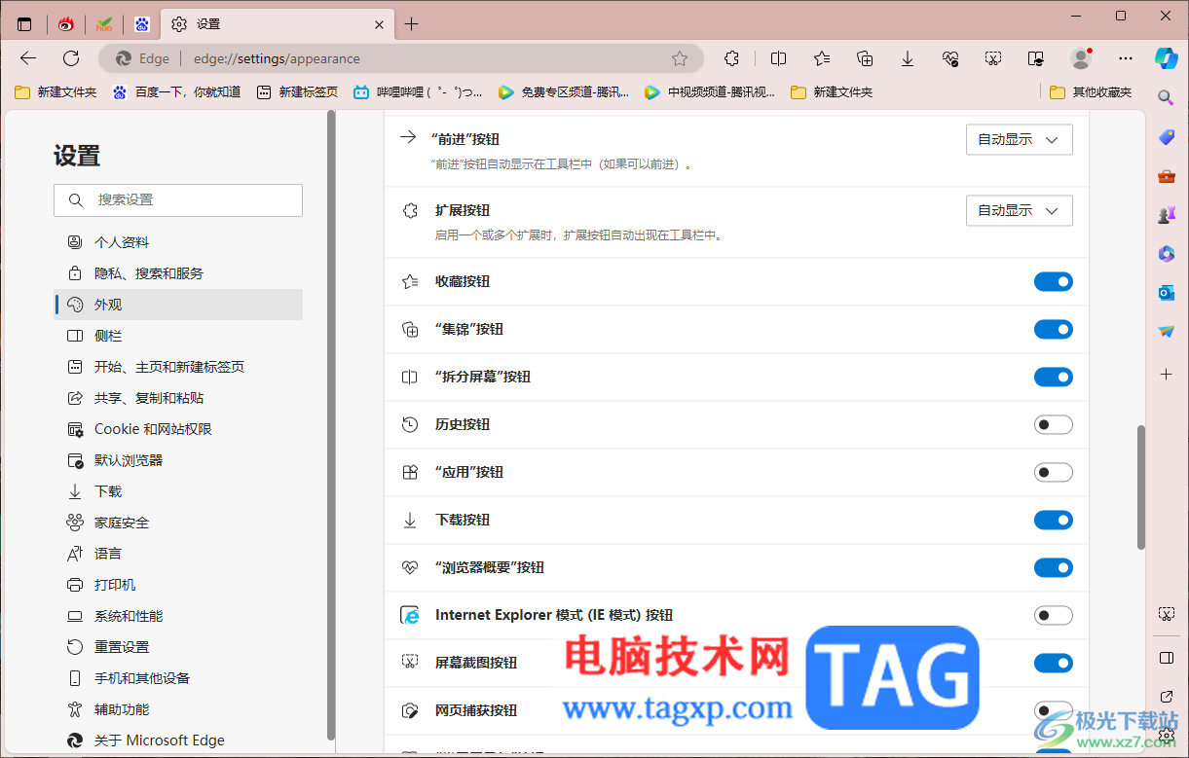The width and height of the screenshot is (1189, 758).
Task: Open 其他收藏夹 folder
Action: click(x=1091, y=92)
